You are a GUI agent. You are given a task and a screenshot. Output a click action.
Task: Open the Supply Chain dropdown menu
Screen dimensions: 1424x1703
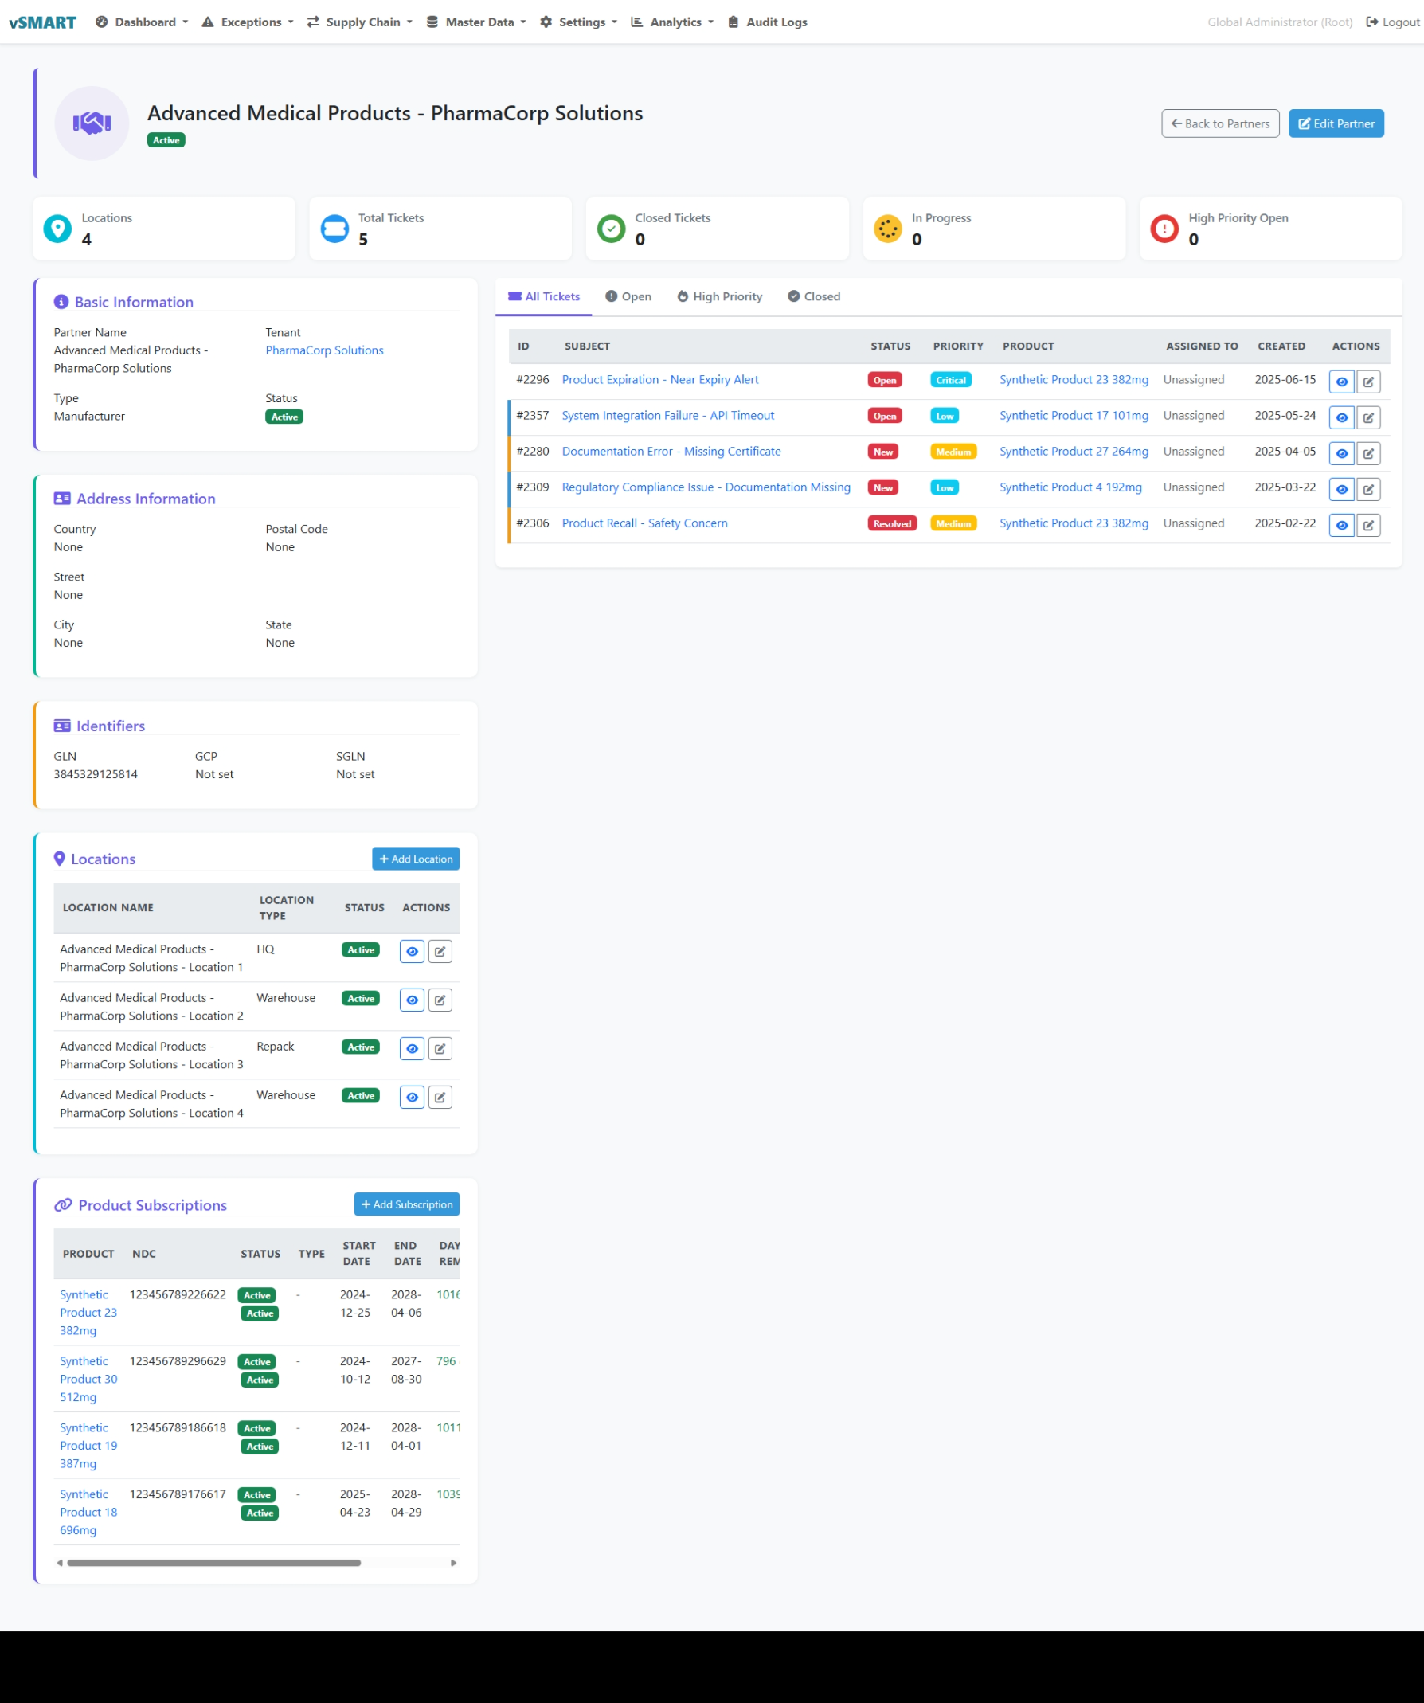tap(360, 22)
